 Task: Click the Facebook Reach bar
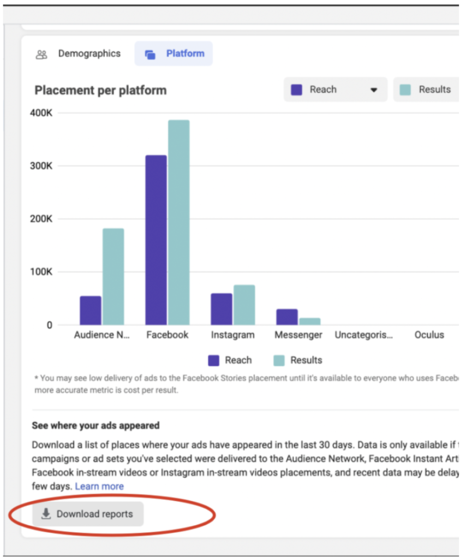click(156, 240)
